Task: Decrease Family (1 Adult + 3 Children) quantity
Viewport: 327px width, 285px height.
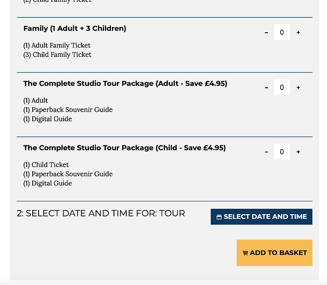Action: [x=266, y=32]
